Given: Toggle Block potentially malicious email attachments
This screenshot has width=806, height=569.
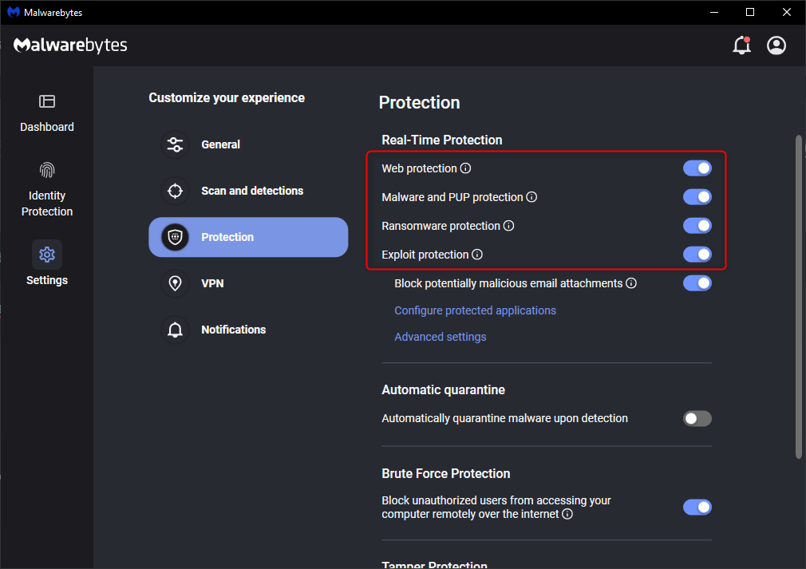Looking at the screenshot, I should click(697, 283).
